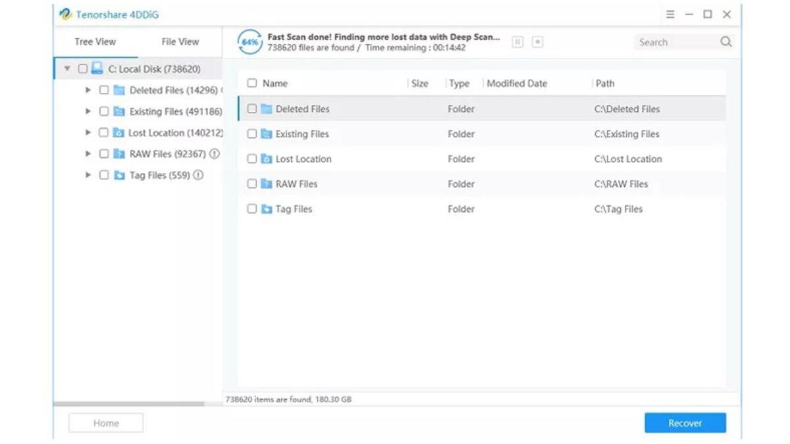Expand the Existing Files tree node
Image resolution: width=790 pixels, height=444 pixels.
[88, 112]
